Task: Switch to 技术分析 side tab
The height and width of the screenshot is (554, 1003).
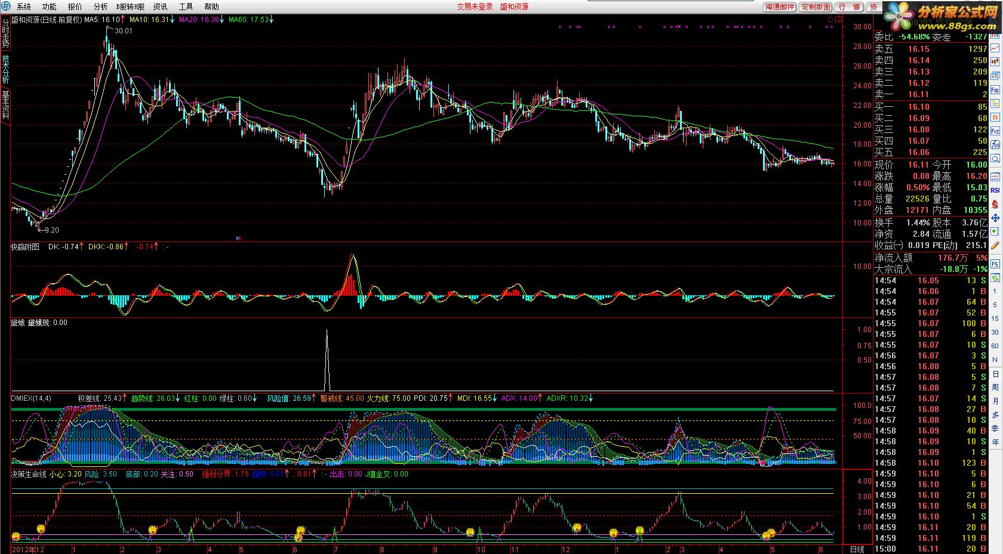Action: click(5, 69)
